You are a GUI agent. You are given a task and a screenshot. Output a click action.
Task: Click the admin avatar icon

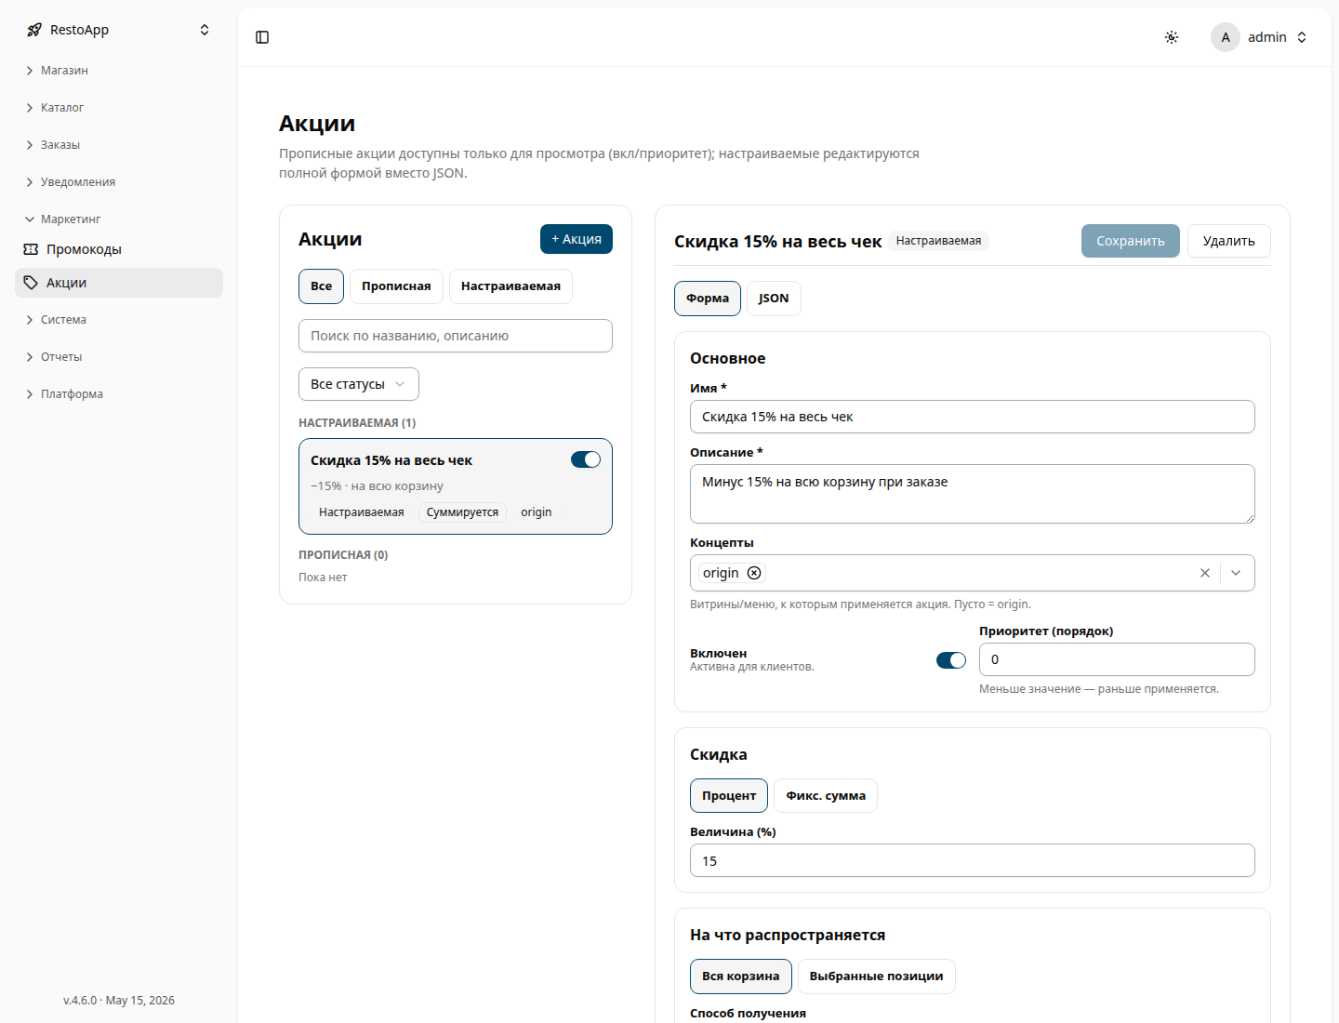[x=1226, y=37]
